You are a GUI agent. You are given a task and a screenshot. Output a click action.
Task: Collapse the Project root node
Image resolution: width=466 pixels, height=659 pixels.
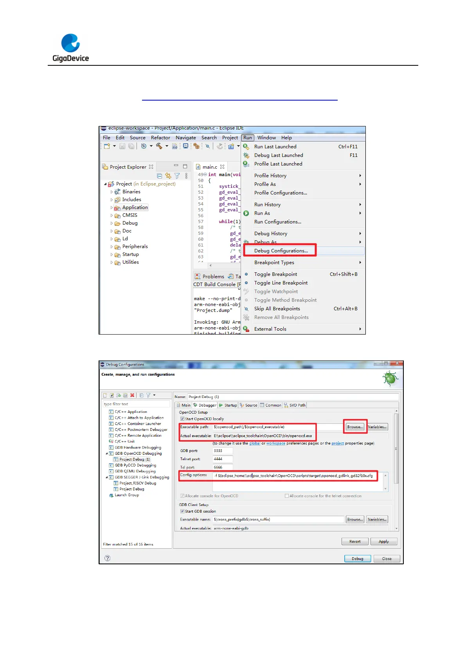point(105,184)
